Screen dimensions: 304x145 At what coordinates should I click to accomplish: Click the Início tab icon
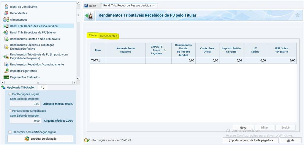86,6
